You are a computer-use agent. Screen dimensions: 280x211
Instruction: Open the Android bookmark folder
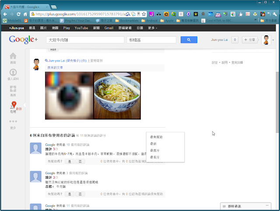(x=150, y=21)
